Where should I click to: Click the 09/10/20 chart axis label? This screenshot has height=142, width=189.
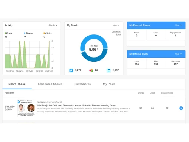[29, 71]
